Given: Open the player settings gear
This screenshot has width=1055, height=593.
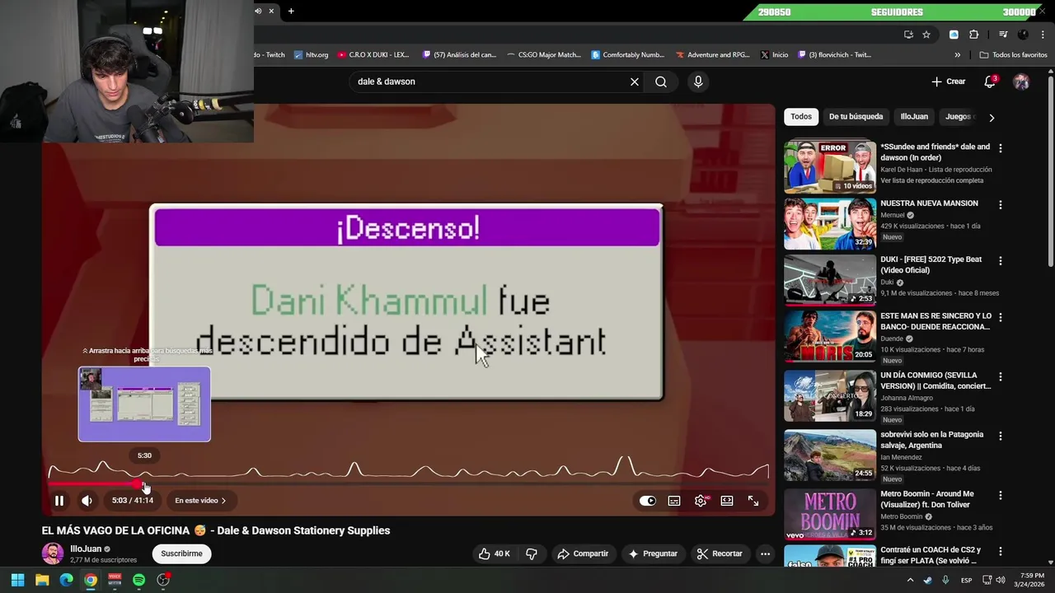Looking at the screenshot, I should coord(701,501).
